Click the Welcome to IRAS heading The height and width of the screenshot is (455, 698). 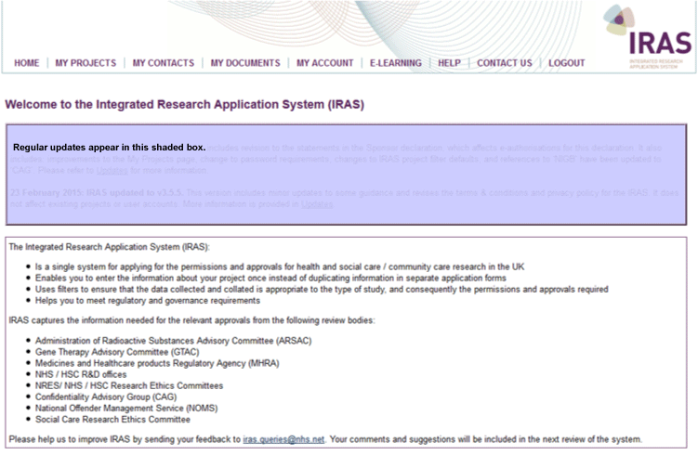point(184,104)
